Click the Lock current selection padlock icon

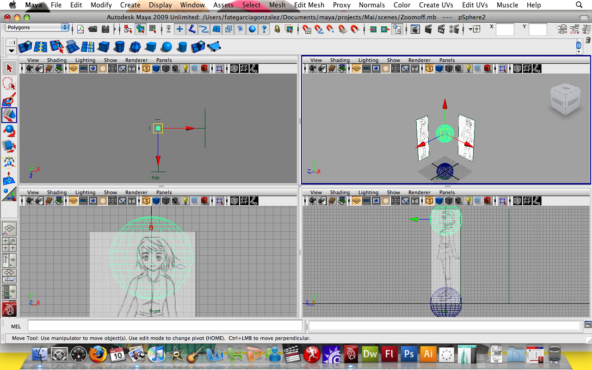click(x=277, y=29)
